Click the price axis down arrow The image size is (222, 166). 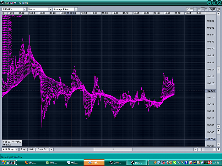[x=218, y=126]
